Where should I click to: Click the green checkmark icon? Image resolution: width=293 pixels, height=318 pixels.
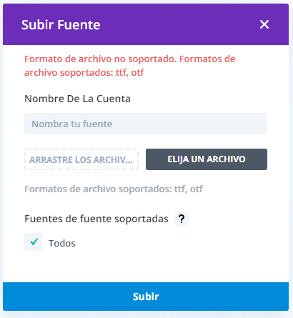click(x=34, y=242)
